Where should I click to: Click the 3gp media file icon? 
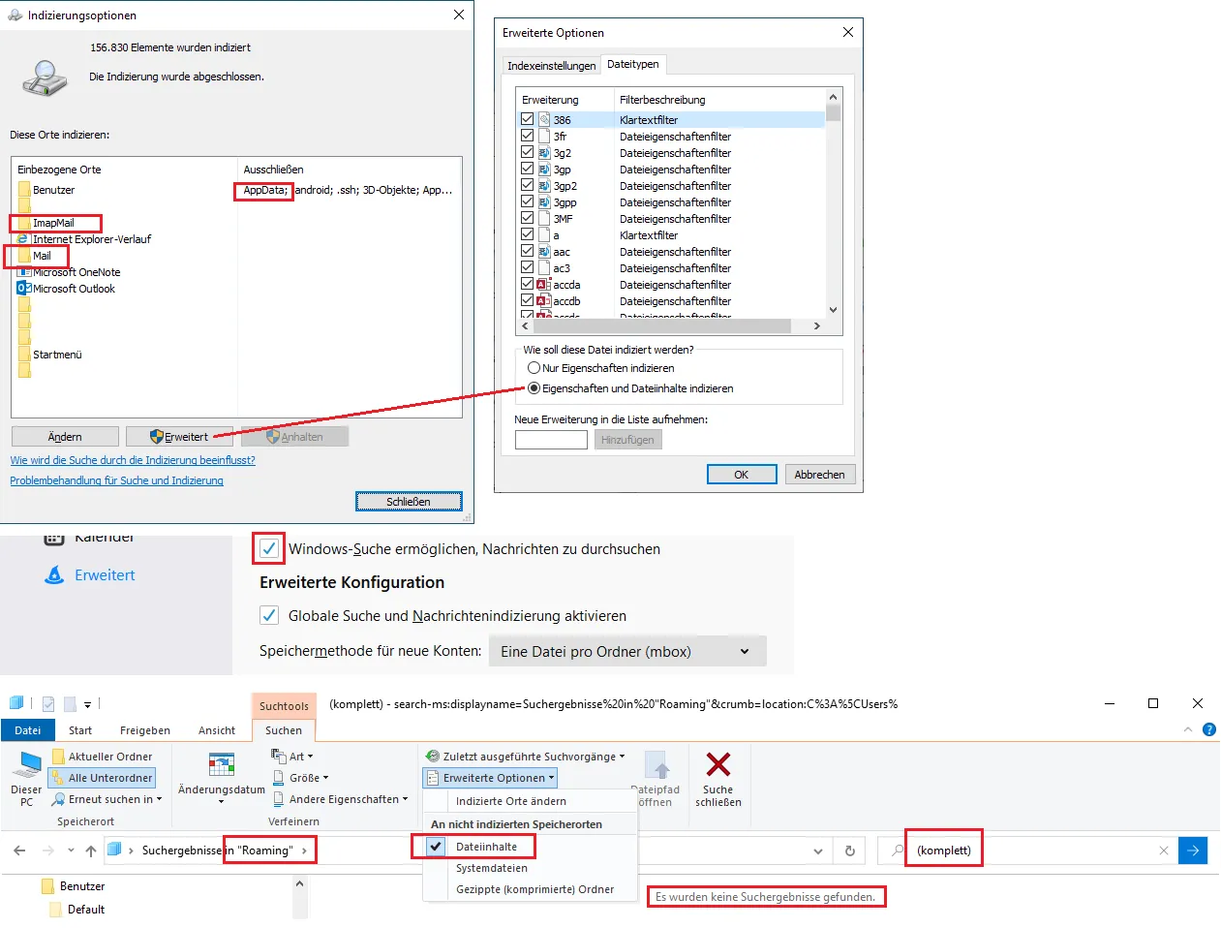pos(544,170)
